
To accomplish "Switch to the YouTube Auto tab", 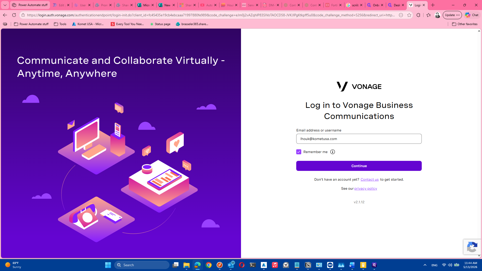I will (x=208, y=5).
